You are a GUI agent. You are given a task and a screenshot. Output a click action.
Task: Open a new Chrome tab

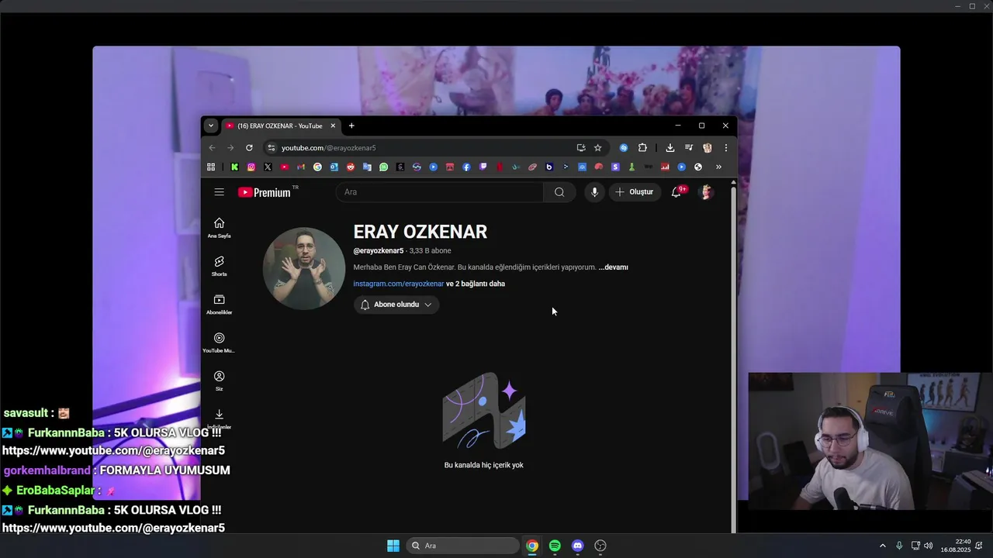(x=351, y=126)
